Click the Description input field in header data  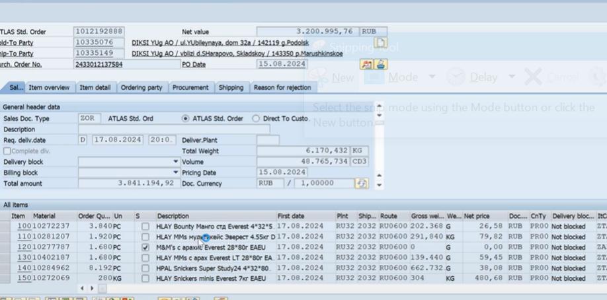point(174,130)
